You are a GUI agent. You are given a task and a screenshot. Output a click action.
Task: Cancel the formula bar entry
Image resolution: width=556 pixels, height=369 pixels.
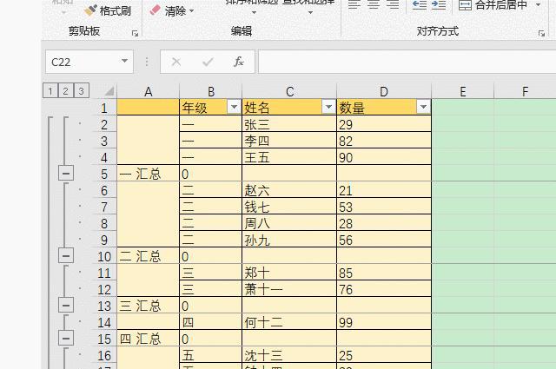(176, 62)
